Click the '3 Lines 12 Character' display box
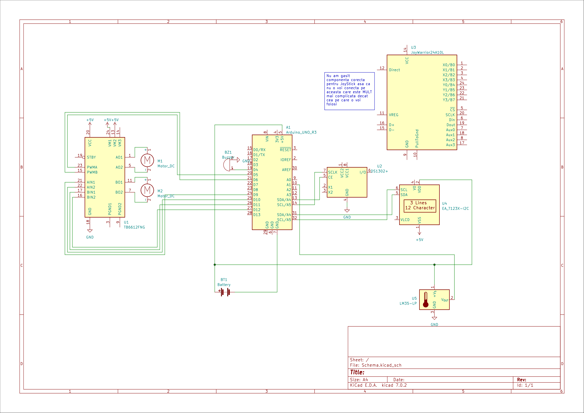Image resolution: width=584 pixels, height=413 pixels. click(x=420, y=206)
